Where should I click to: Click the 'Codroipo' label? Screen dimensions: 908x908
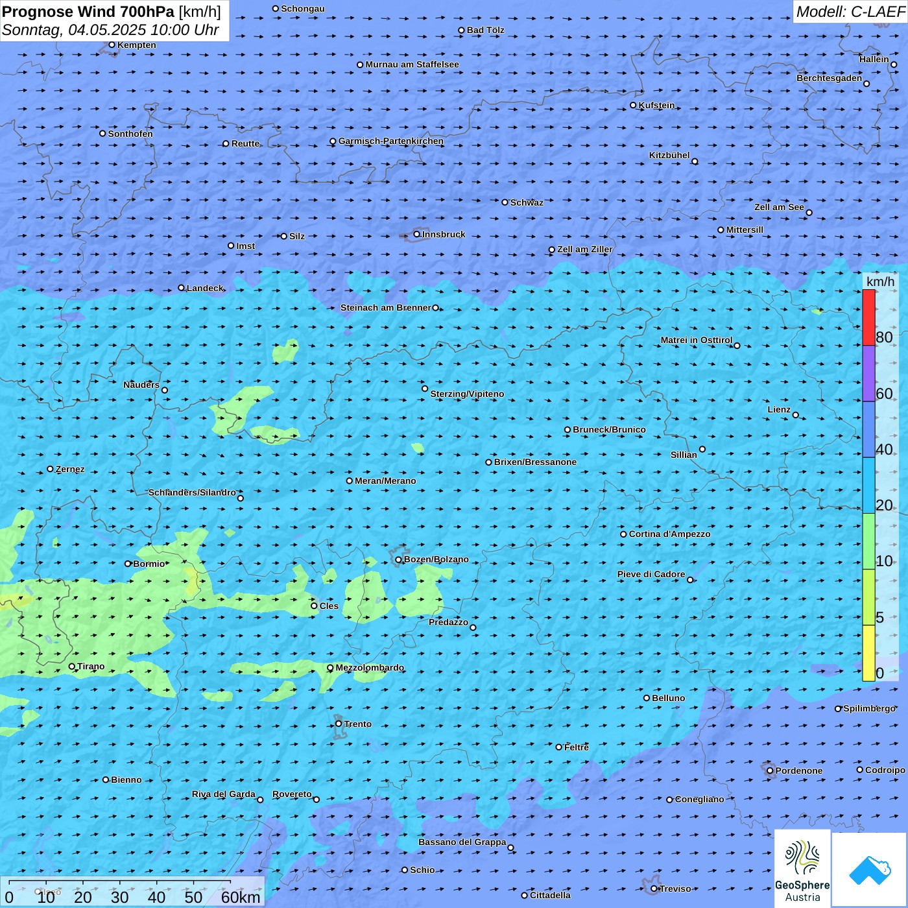click(x=885, y=770)
